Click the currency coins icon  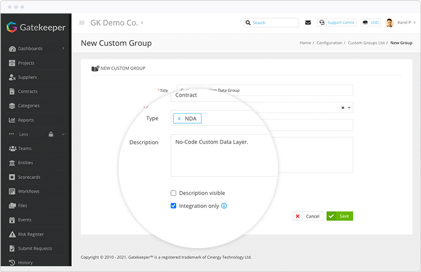coord(365,23)
